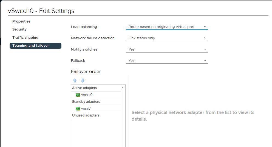This screenshot has height=147, width=272.
Task: Click the Unused adapters group header
Action: [86, 115]
